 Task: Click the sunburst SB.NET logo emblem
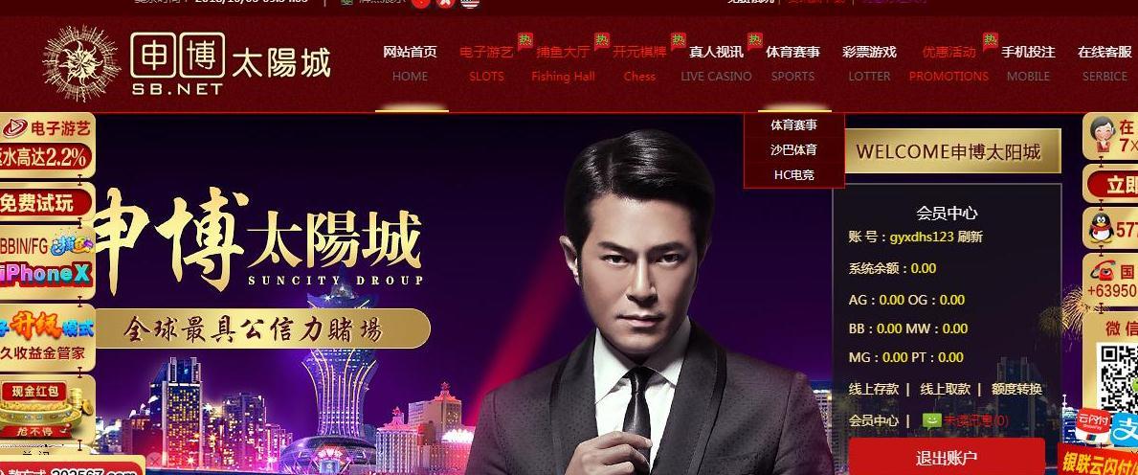click(x=80, y=62)
